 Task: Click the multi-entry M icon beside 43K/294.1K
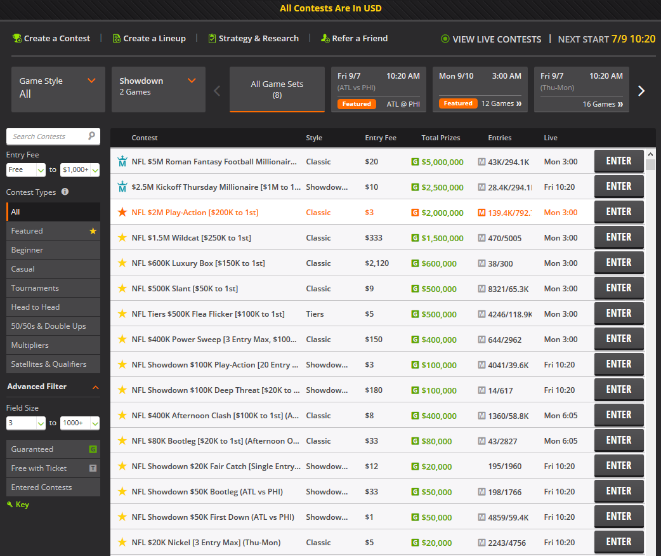[481, 162]
